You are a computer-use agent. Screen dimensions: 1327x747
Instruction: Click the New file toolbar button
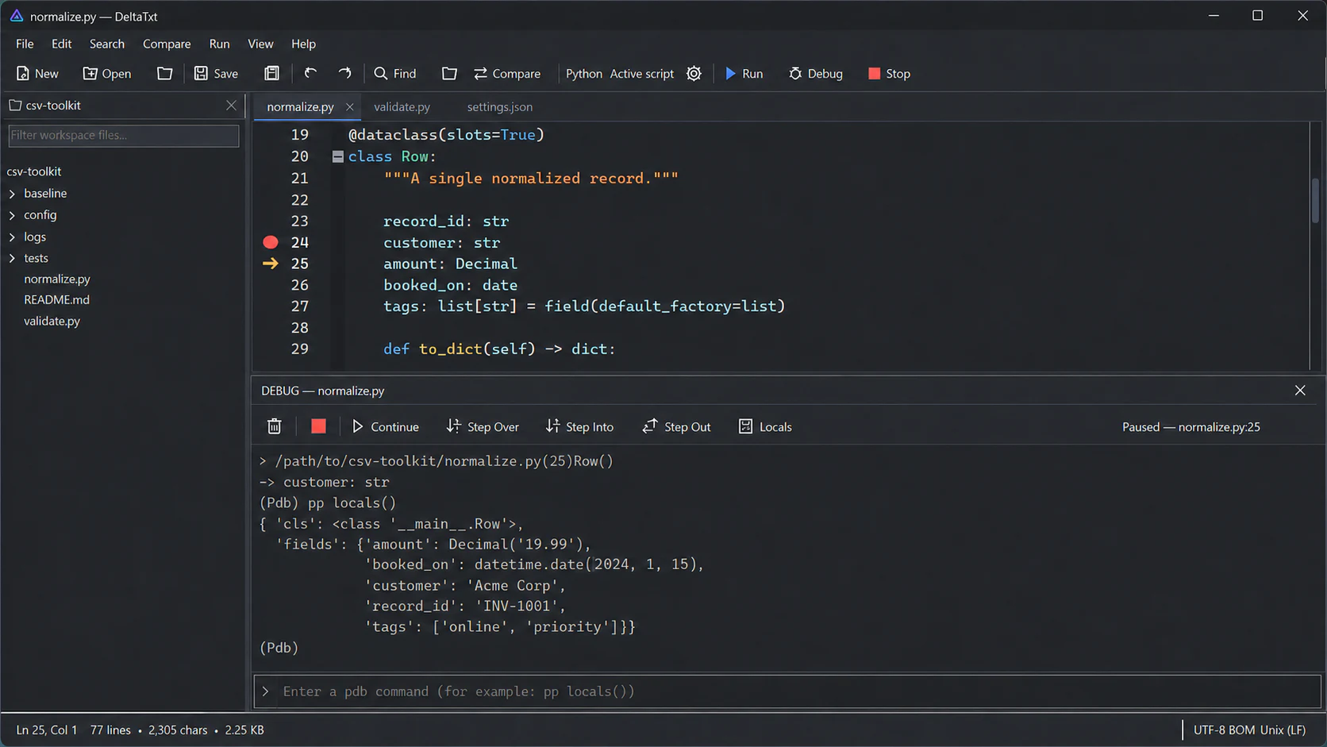coord(37,74)
